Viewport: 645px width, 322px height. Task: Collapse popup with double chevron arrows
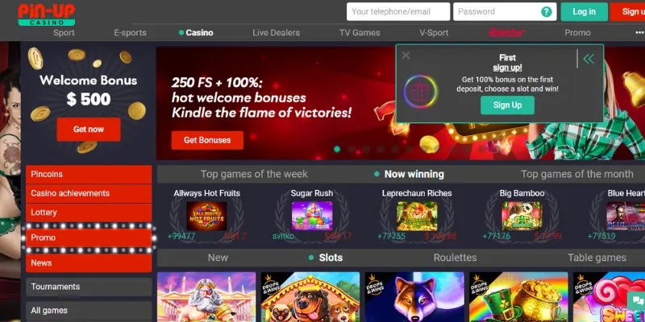coord(589,59)
